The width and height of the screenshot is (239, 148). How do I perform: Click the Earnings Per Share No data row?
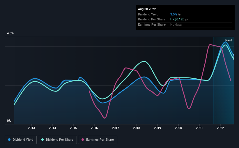185,24
